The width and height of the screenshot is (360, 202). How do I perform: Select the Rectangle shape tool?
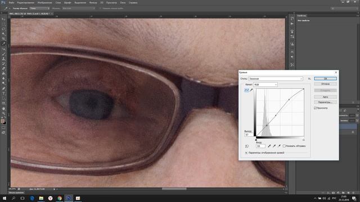click(3, 103)
